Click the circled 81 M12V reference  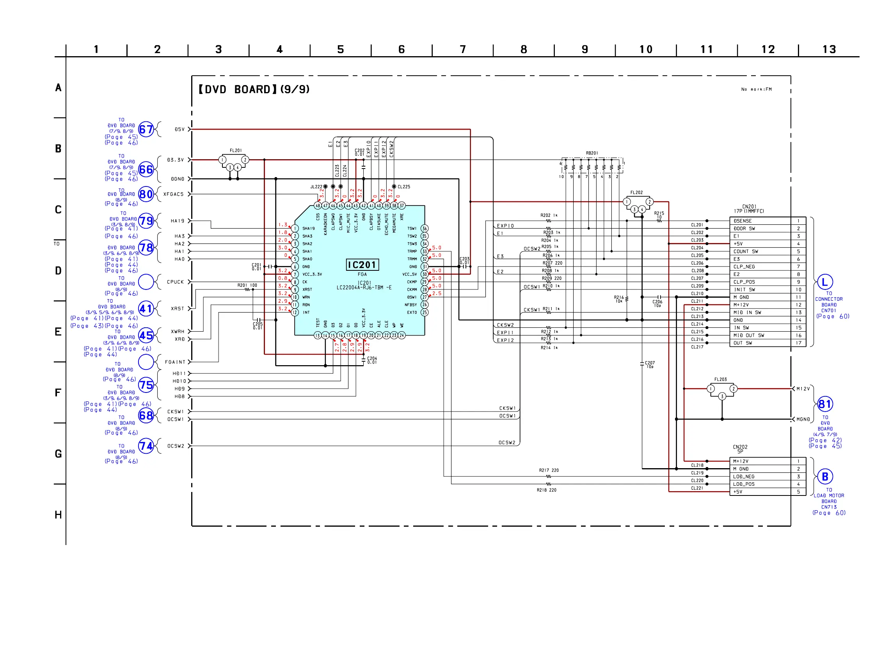click(825, 404)
